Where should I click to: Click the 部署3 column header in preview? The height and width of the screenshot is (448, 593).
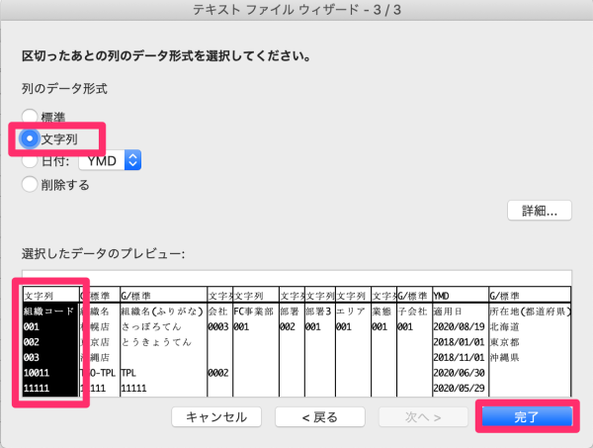[x=318, y=310]
